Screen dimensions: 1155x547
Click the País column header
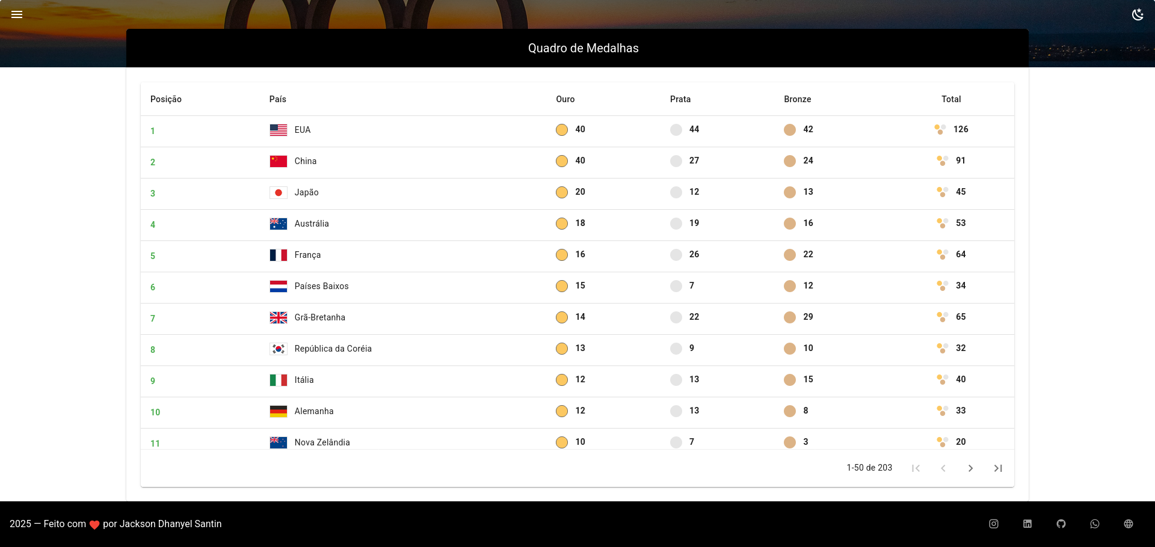pos(277,99)
